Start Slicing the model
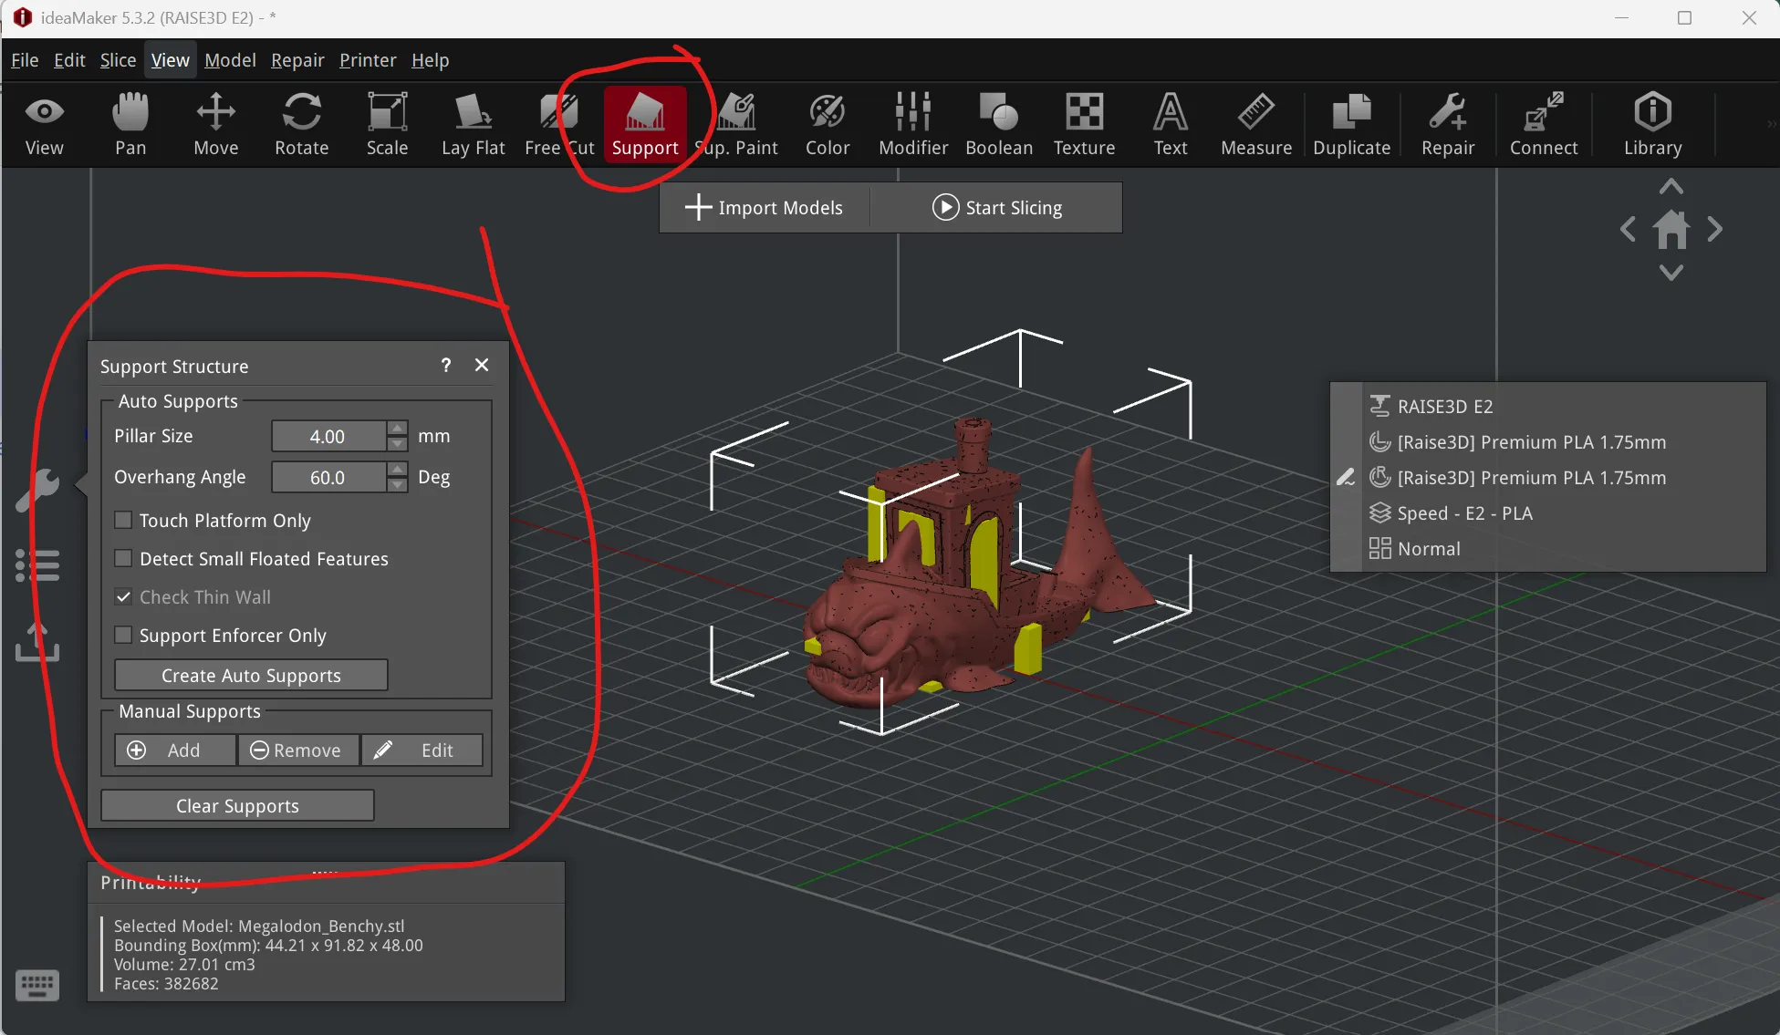Viewport: 1780px width, 1035px height. 996,207
